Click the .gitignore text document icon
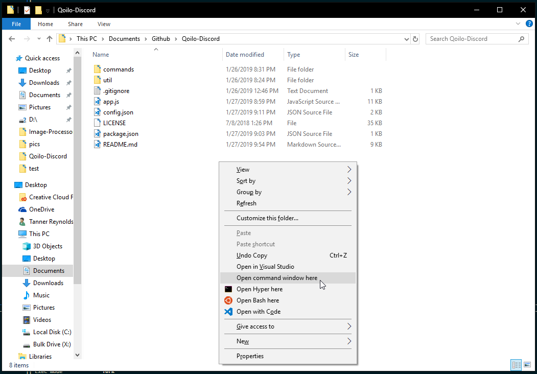 (x=98, y=91)
